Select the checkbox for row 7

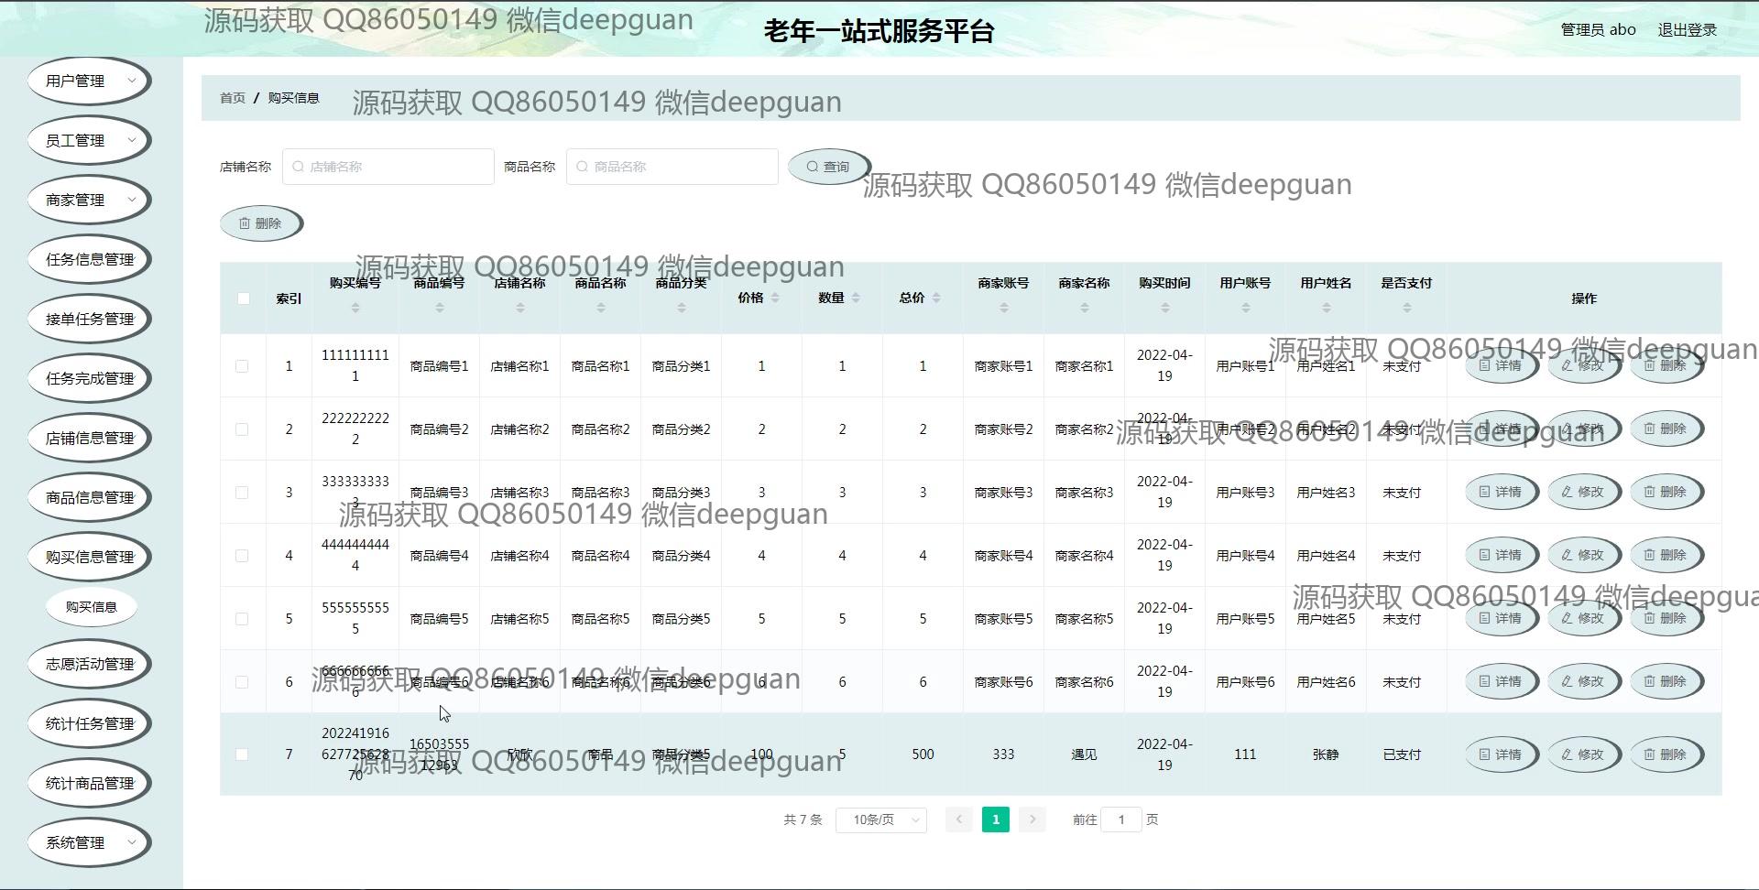click(x=242, y=754)
